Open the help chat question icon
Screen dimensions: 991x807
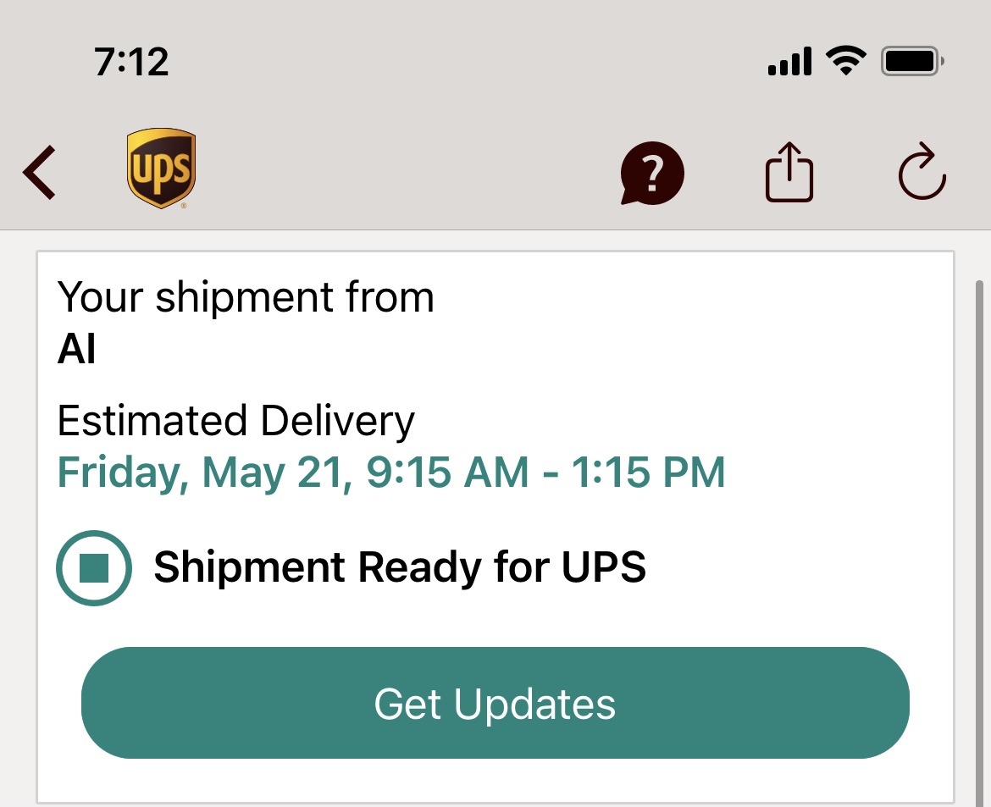click(651, 173)
